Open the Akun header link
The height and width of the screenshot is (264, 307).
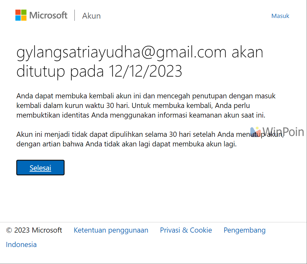91,16
